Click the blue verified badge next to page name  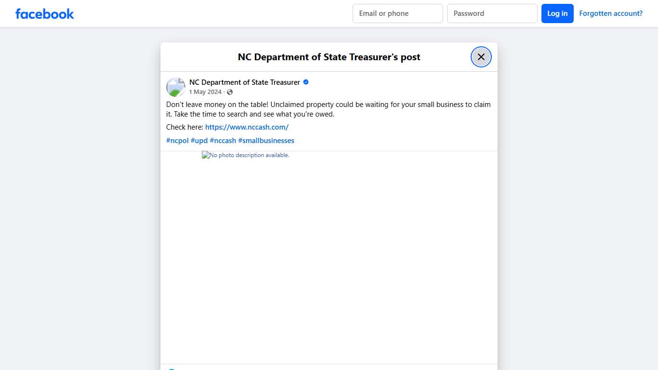305,82
